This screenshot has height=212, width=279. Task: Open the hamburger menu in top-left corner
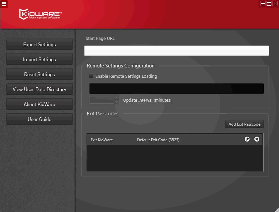[x=4, y=4]
